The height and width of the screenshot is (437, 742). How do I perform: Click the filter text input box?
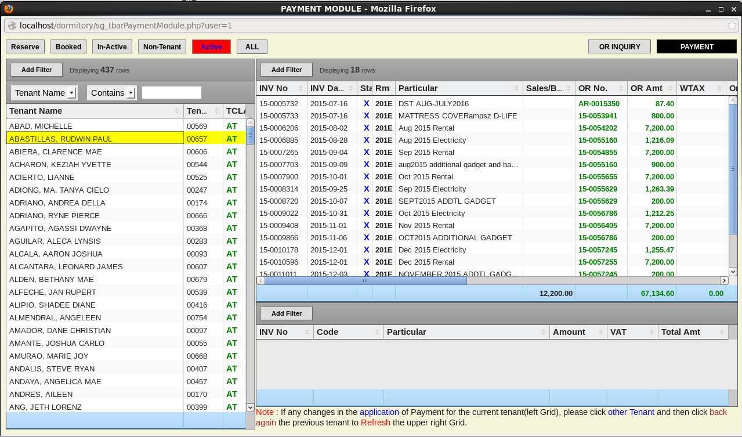click(x=172, y=93)
